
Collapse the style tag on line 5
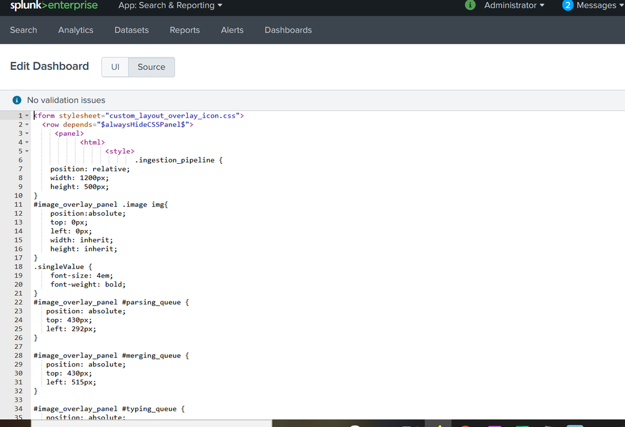click(27, 151)
